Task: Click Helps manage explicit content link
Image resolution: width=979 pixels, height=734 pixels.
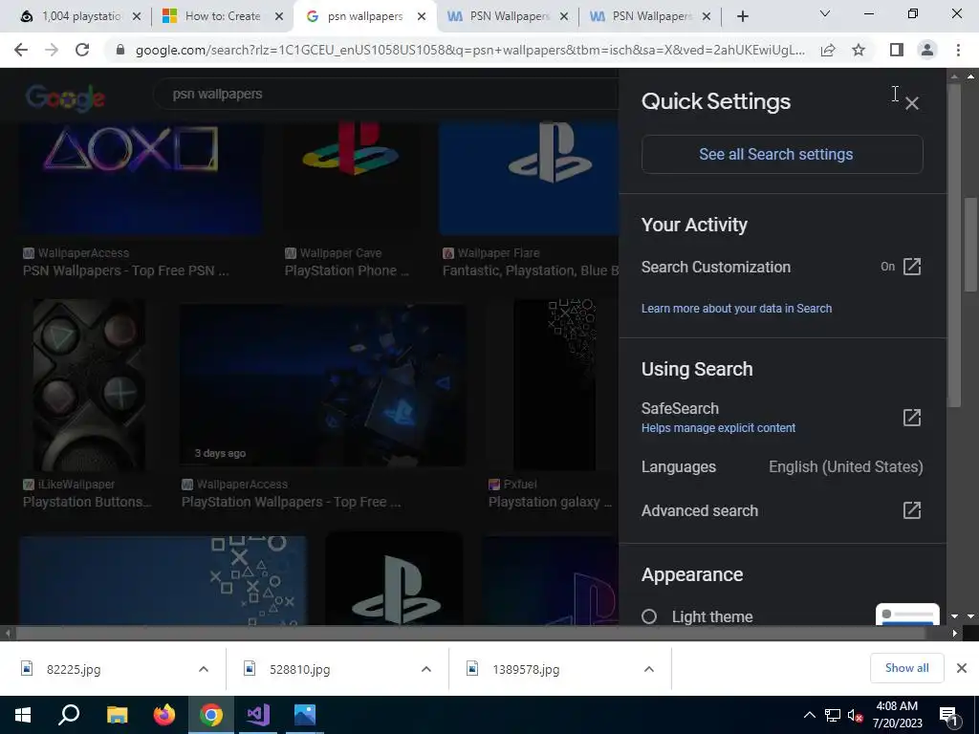Action: click(718, 428)
